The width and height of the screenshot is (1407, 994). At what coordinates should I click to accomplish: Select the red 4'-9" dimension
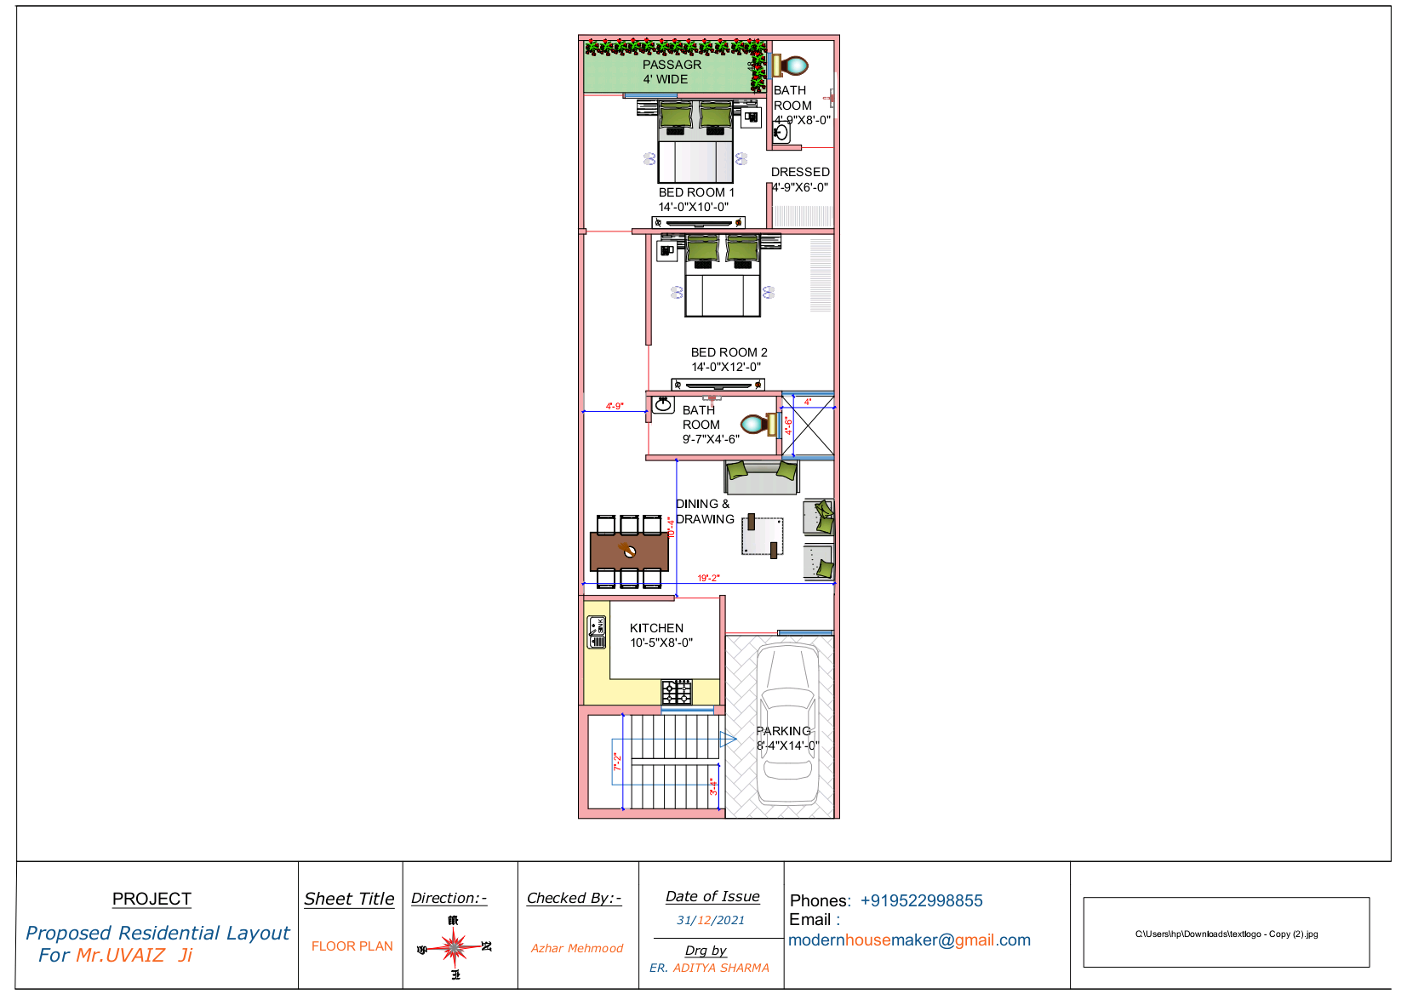tap(615, 406)
